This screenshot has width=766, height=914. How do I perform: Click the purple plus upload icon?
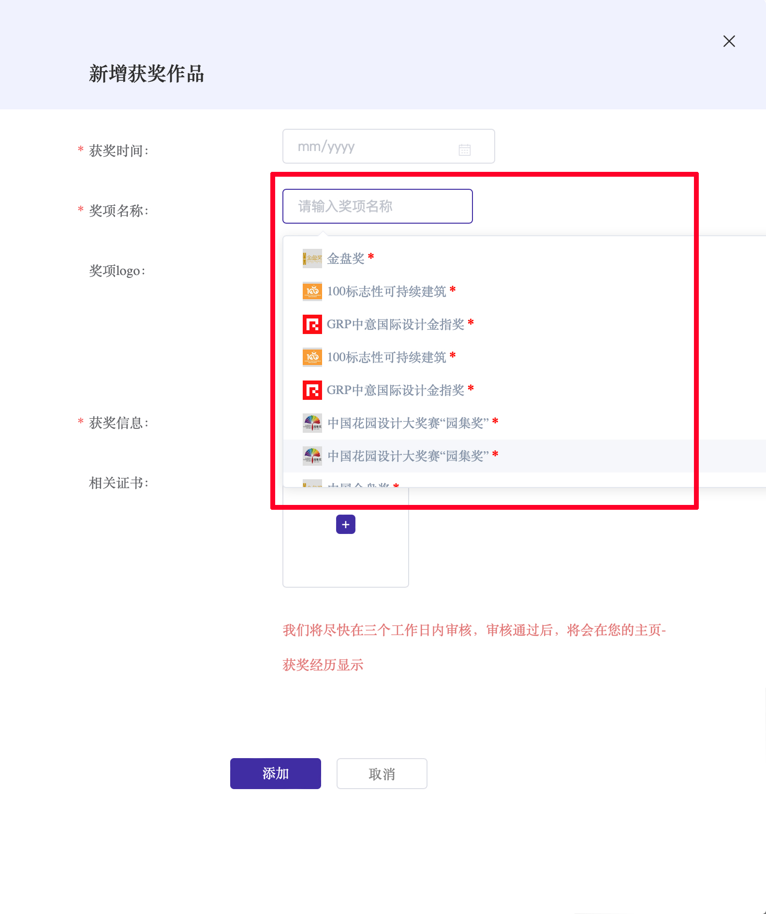tap(345, 524)
